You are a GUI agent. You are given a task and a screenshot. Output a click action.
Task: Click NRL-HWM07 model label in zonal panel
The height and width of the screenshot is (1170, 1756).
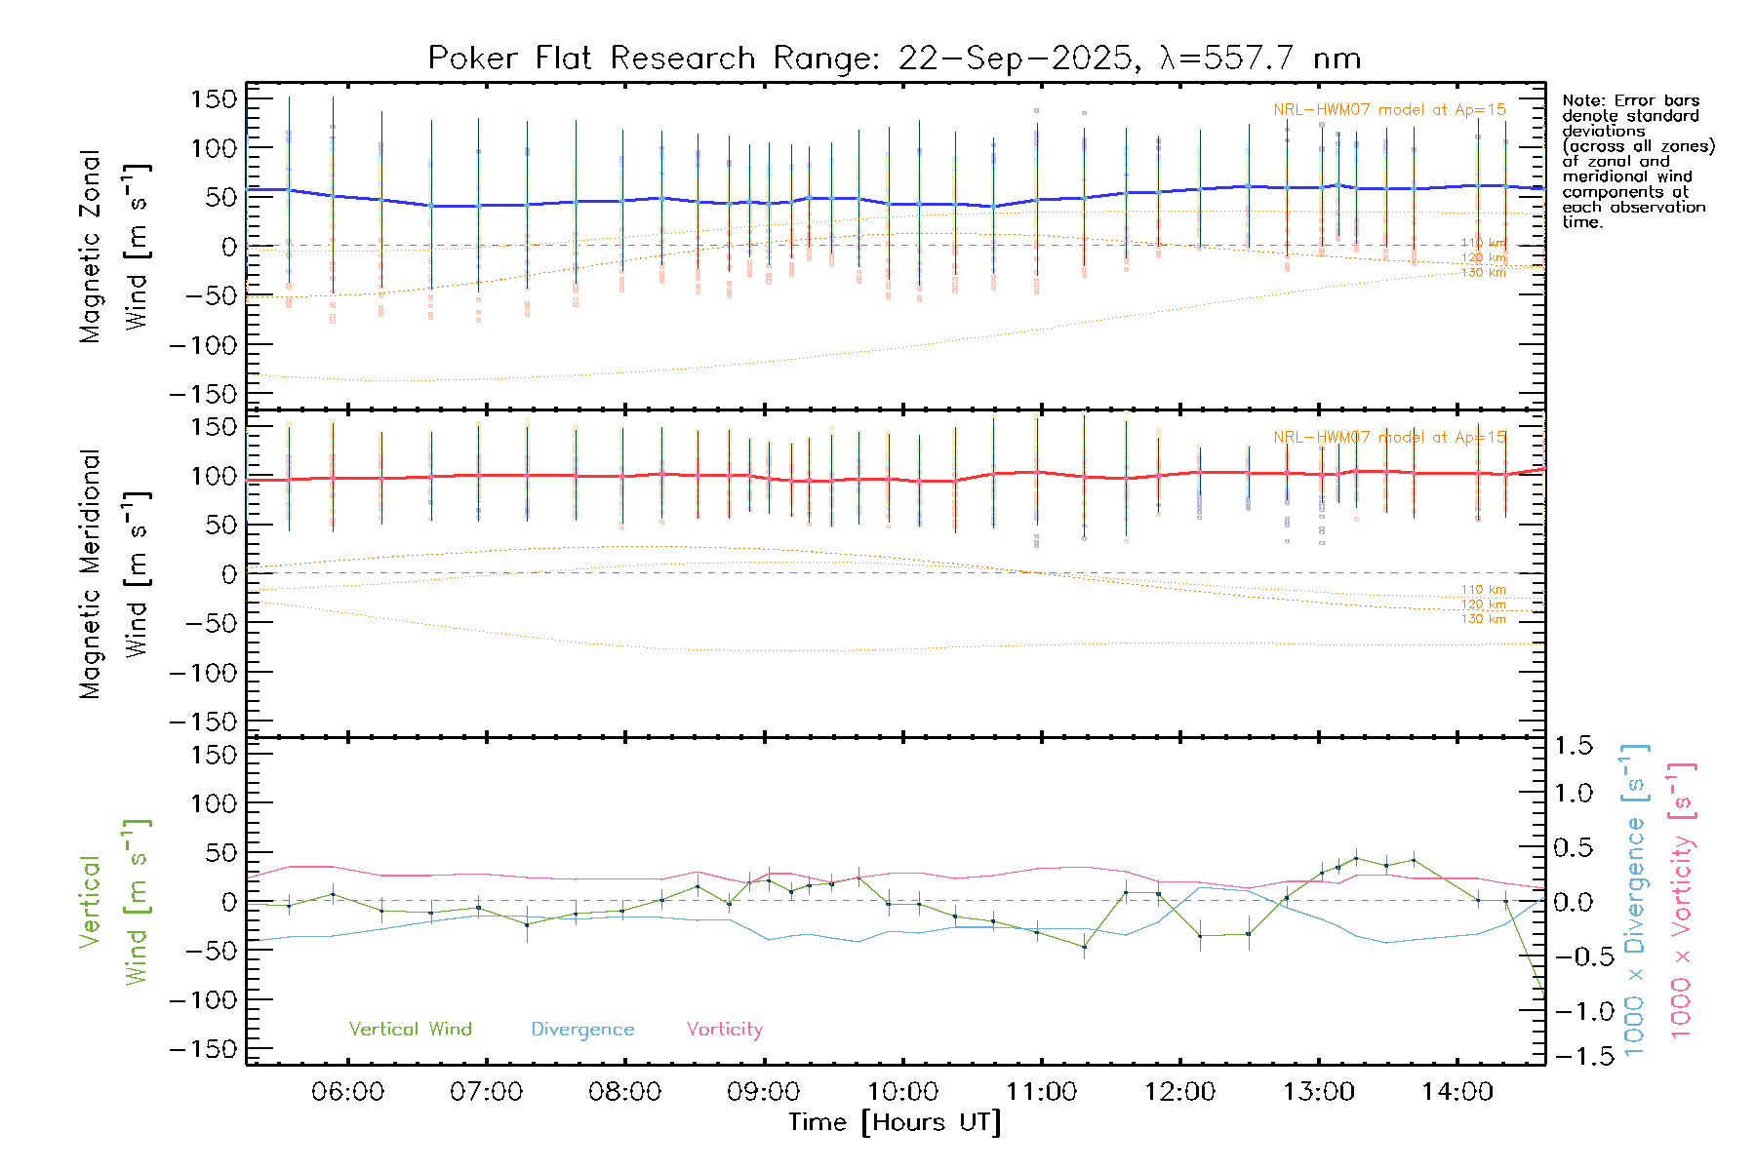(x=1389, y=110)
